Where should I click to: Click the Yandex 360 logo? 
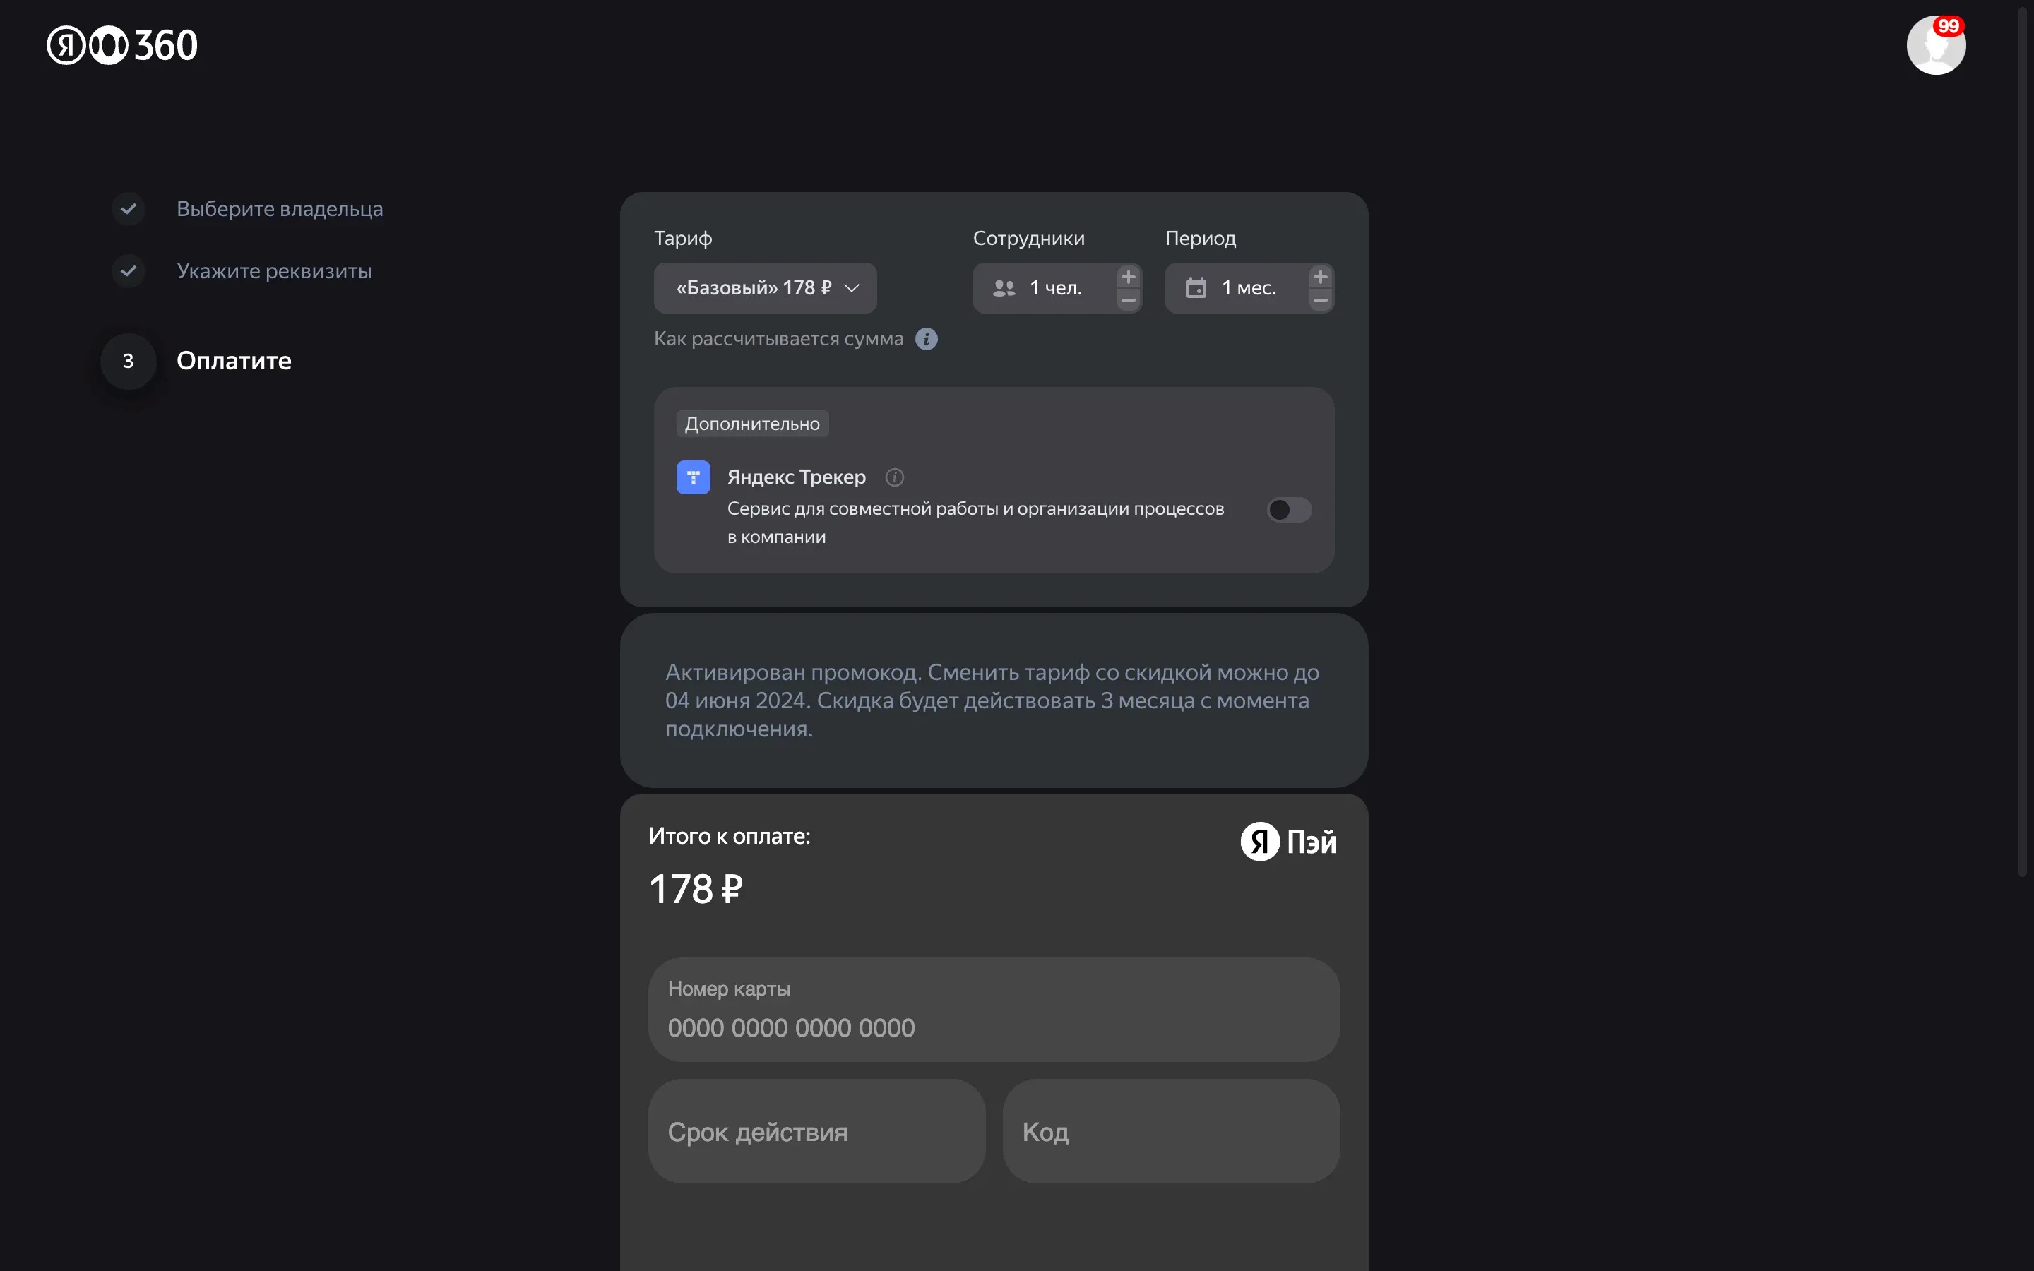tap(122, 45)
